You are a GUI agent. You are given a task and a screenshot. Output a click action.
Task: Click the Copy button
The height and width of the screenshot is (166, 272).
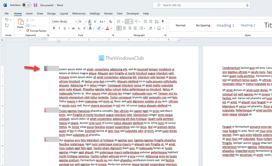(31, 25)
